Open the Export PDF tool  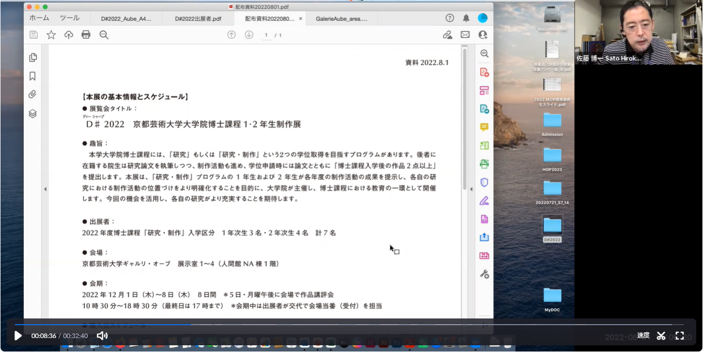pyautogui.click(x=484, y=109)
